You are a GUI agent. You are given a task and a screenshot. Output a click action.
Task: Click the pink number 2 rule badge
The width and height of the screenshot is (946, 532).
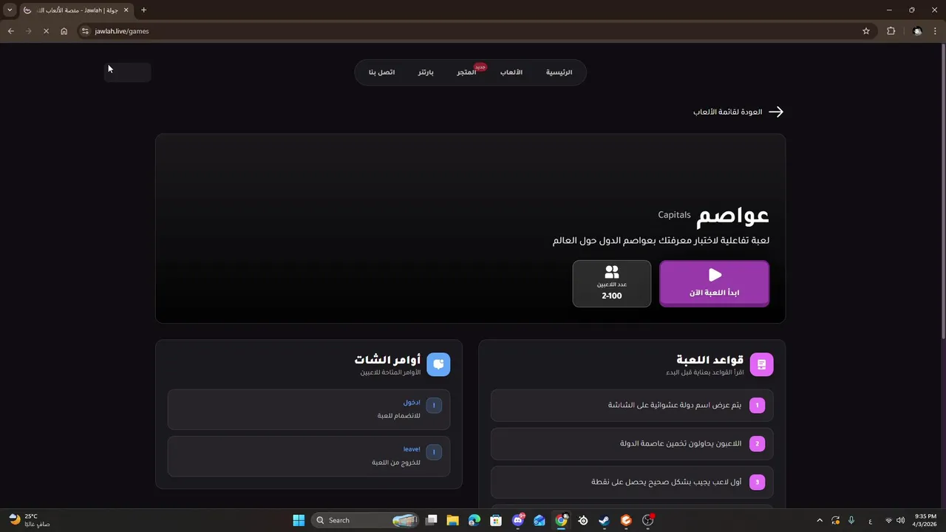click(757, 443)
